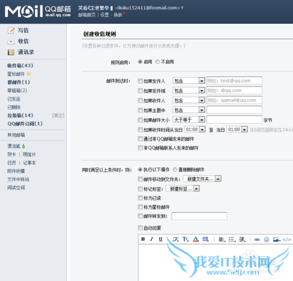Insert a hyperlink with the link icon
The width and height of the screenshot is (293, 281).
[257, 239]
